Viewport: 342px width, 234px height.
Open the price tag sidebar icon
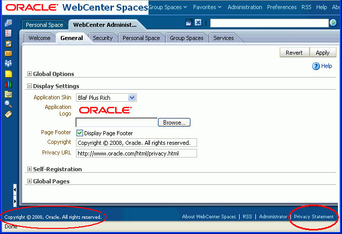8,114
